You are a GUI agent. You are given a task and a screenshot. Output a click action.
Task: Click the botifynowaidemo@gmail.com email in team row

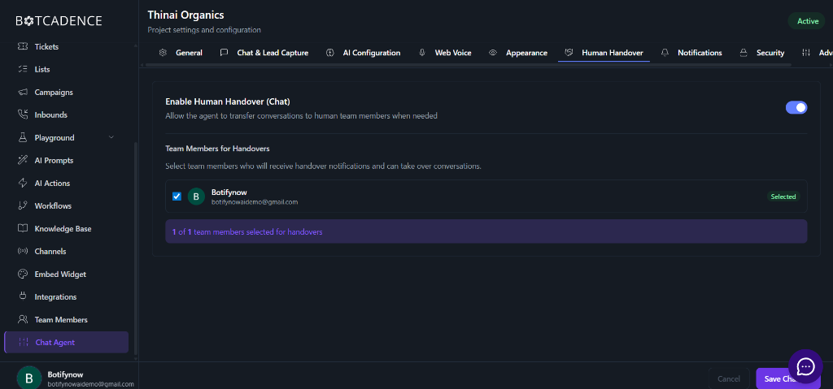click(x=255, y=202)
